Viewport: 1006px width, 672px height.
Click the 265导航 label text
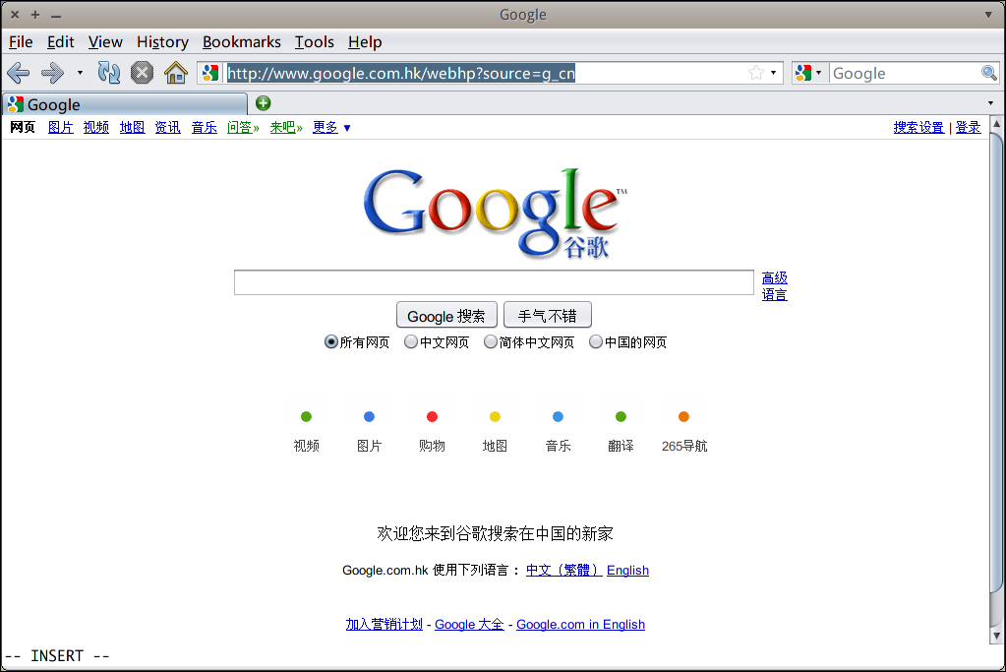[x=684, y=446]
